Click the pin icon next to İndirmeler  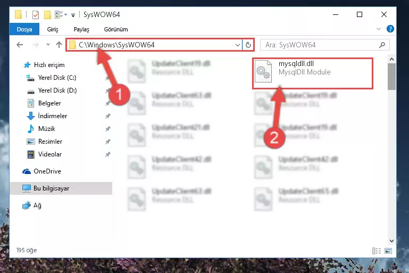coord(108,116)
